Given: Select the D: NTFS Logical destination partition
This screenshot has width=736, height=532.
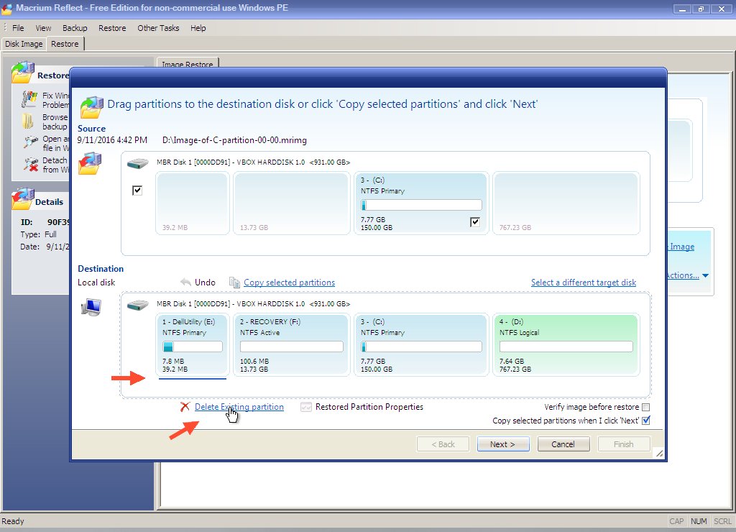Looking at the screenshot, I should coord(566,344).
